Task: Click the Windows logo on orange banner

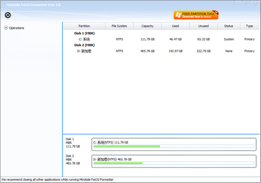Action: click(x=178, y=15)
